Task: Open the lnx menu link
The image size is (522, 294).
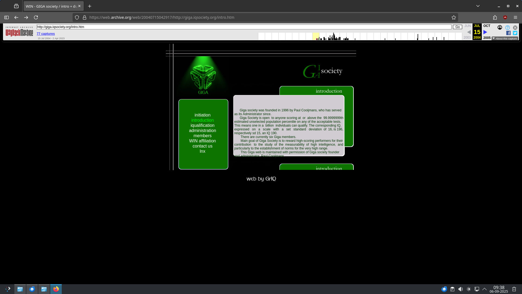Action: point(202,151)
